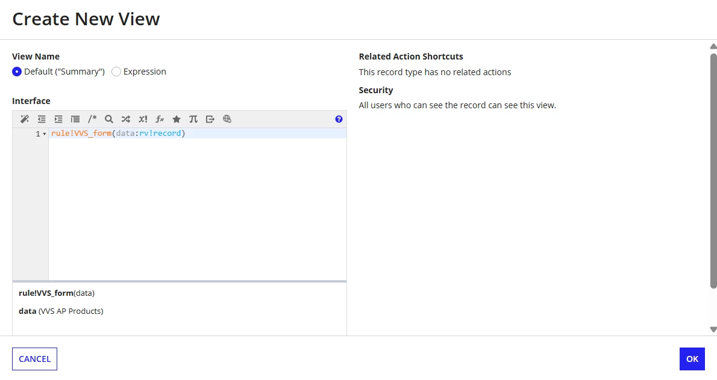717x380 pixels.
Task: Click rule!VVS_form text in code line
Action: 81,133
